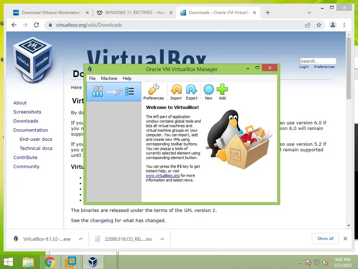Viewport: 358px width, 269px height.
Task: Click the address bar URL
Action: click(89, 25)
